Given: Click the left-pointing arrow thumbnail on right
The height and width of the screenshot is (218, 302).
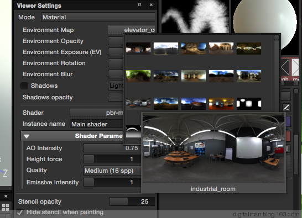Looking at the screenshot, I should (285, 67).
